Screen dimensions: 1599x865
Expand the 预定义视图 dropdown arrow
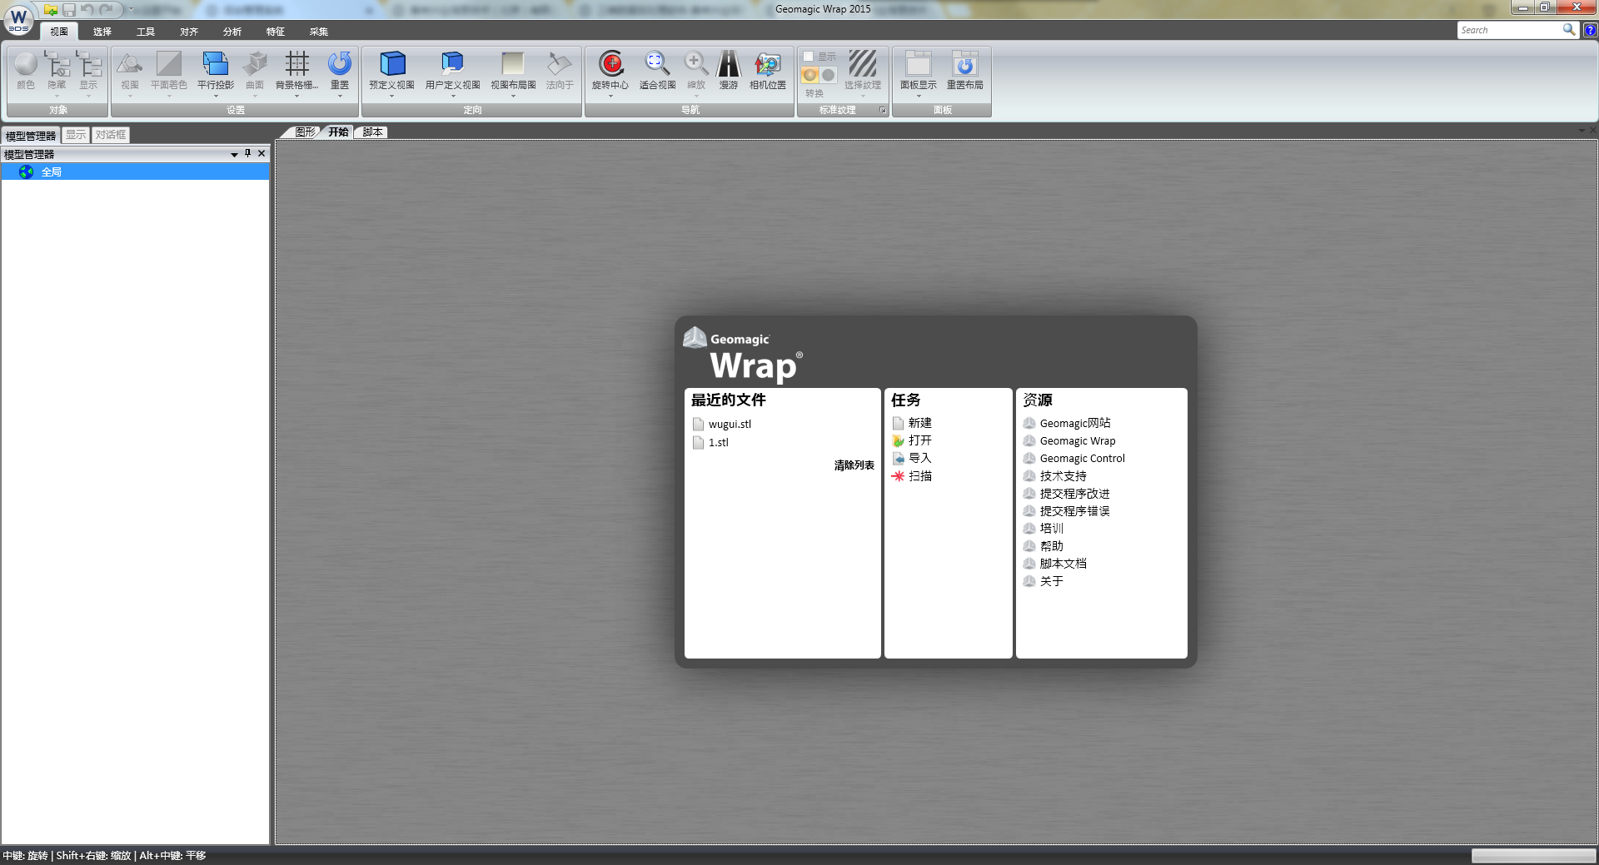[391, 97]
